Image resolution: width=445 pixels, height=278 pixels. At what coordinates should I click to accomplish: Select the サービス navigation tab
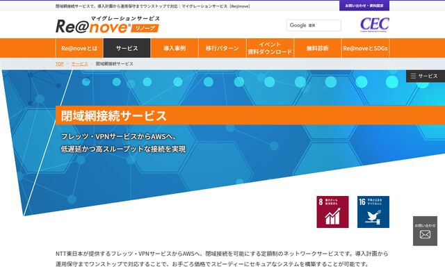click(x=127, y=48)
